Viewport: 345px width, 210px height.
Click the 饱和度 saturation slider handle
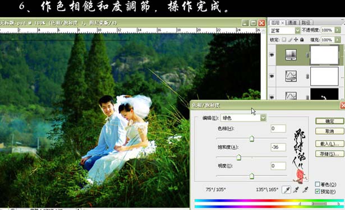tap(239, 157)
